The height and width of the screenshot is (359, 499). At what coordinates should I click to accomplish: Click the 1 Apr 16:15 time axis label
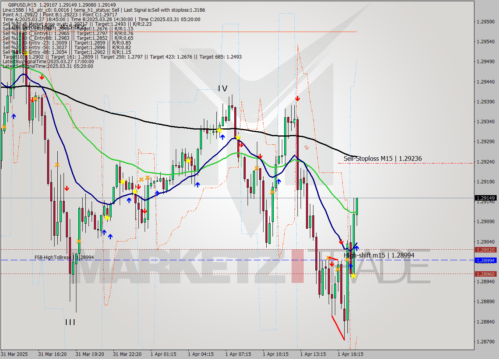tap(350, 354)
